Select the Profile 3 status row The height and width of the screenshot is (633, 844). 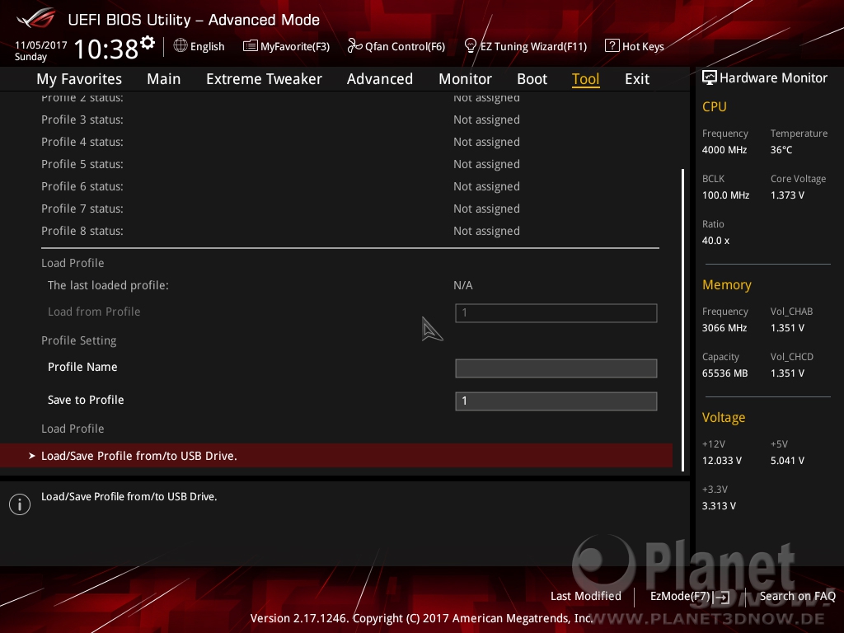tap(349, 120)
